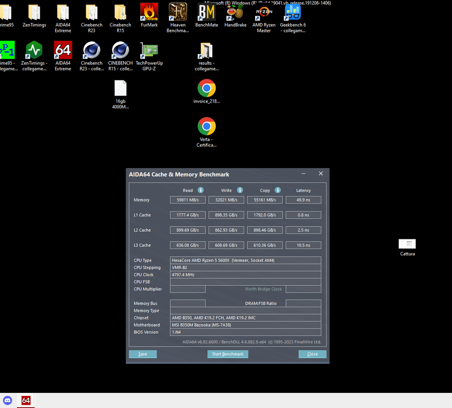The image size is (452, 408).
Task: Click the CPU Clock field 4797.4 MHz
Action: point(246,275)
